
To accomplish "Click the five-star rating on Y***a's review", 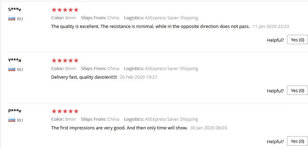I will pos(65,60).
